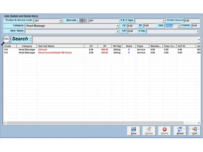Click the Reset button

(x=180, y=131)
